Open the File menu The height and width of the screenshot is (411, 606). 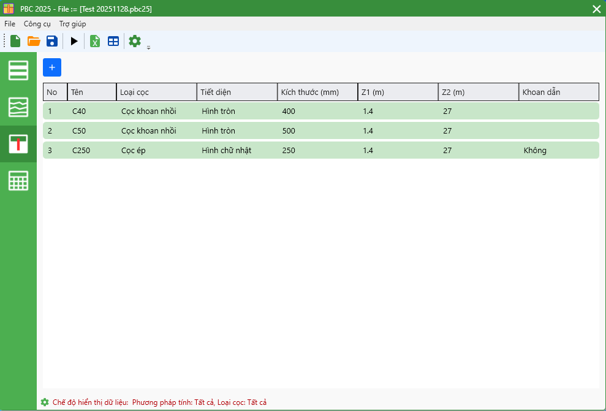pyautogui.click(x=10, y=24)
